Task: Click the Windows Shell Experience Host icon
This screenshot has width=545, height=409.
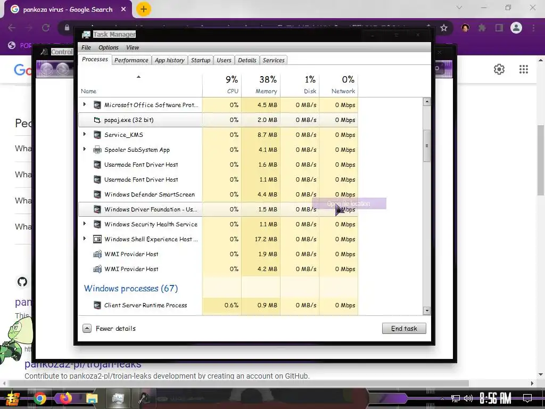Action: click(97, 239)
